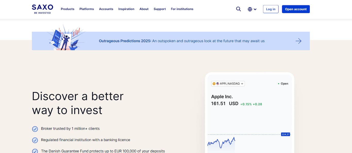
Task: Expand the APPL:NASDAQ ticker dropdown
Action: point(228,84)
